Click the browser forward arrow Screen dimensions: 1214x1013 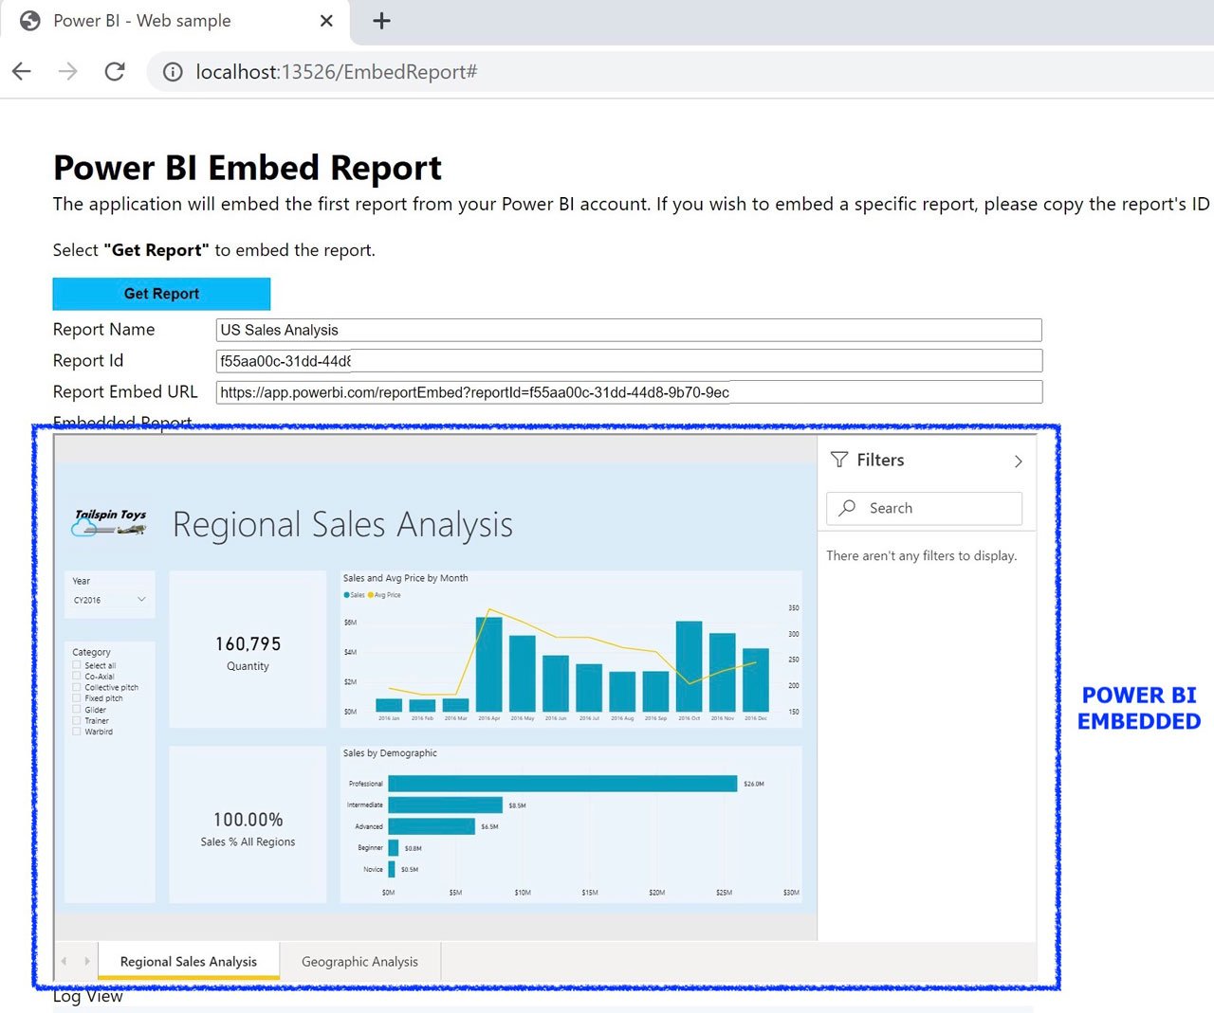tap(67, 71)
